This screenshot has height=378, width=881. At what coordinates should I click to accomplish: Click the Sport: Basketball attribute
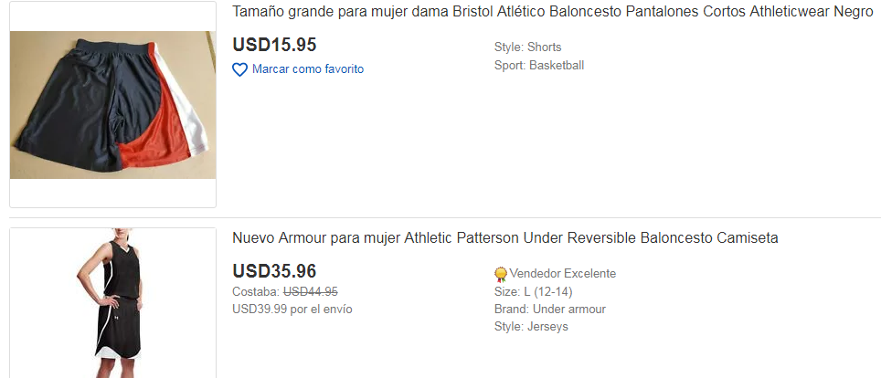538,66
